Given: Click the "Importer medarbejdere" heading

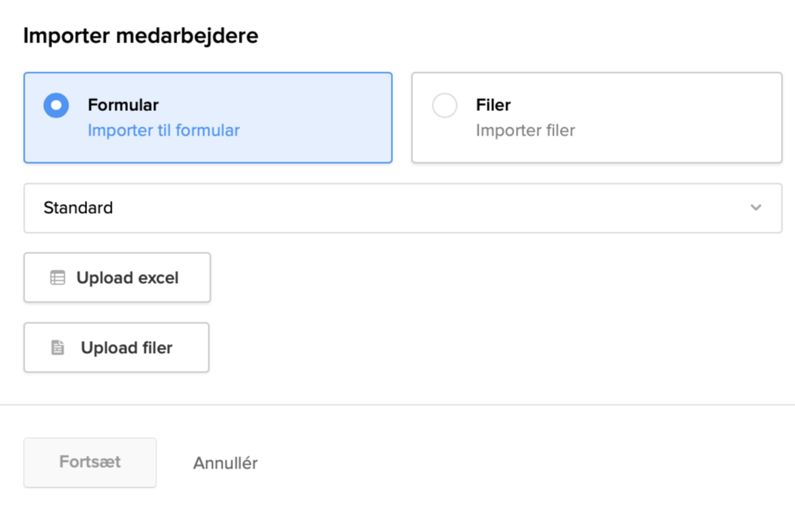Looking at the screenshot, I should tap(141, 36).
